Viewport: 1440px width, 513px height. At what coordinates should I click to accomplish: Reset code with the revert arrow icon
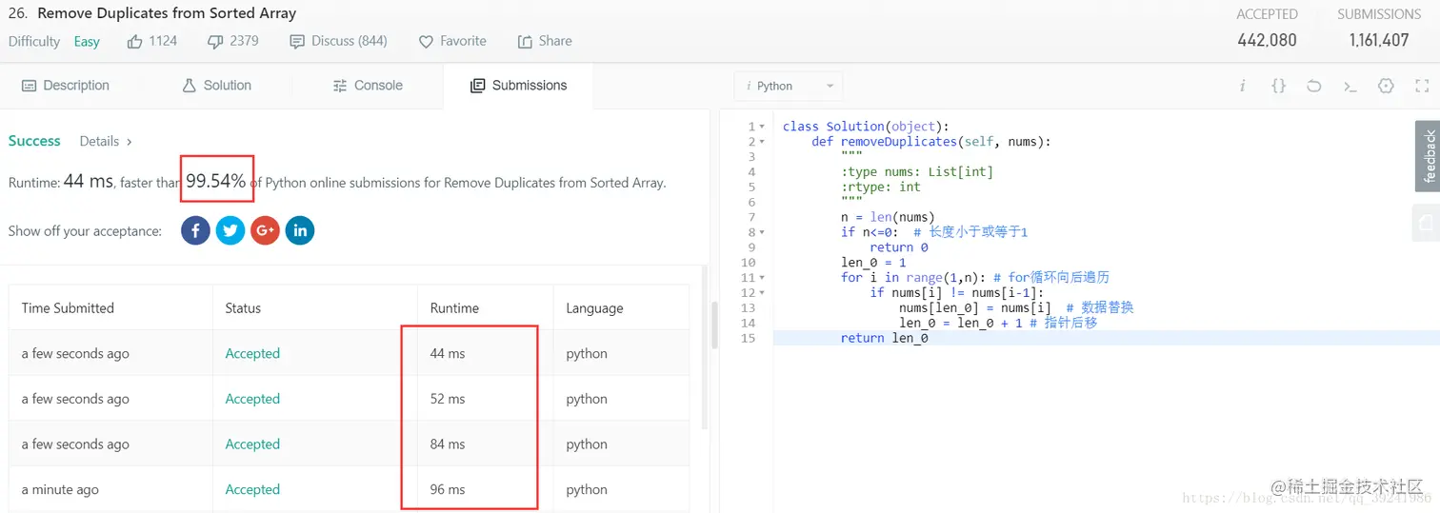coord(1314,86)
